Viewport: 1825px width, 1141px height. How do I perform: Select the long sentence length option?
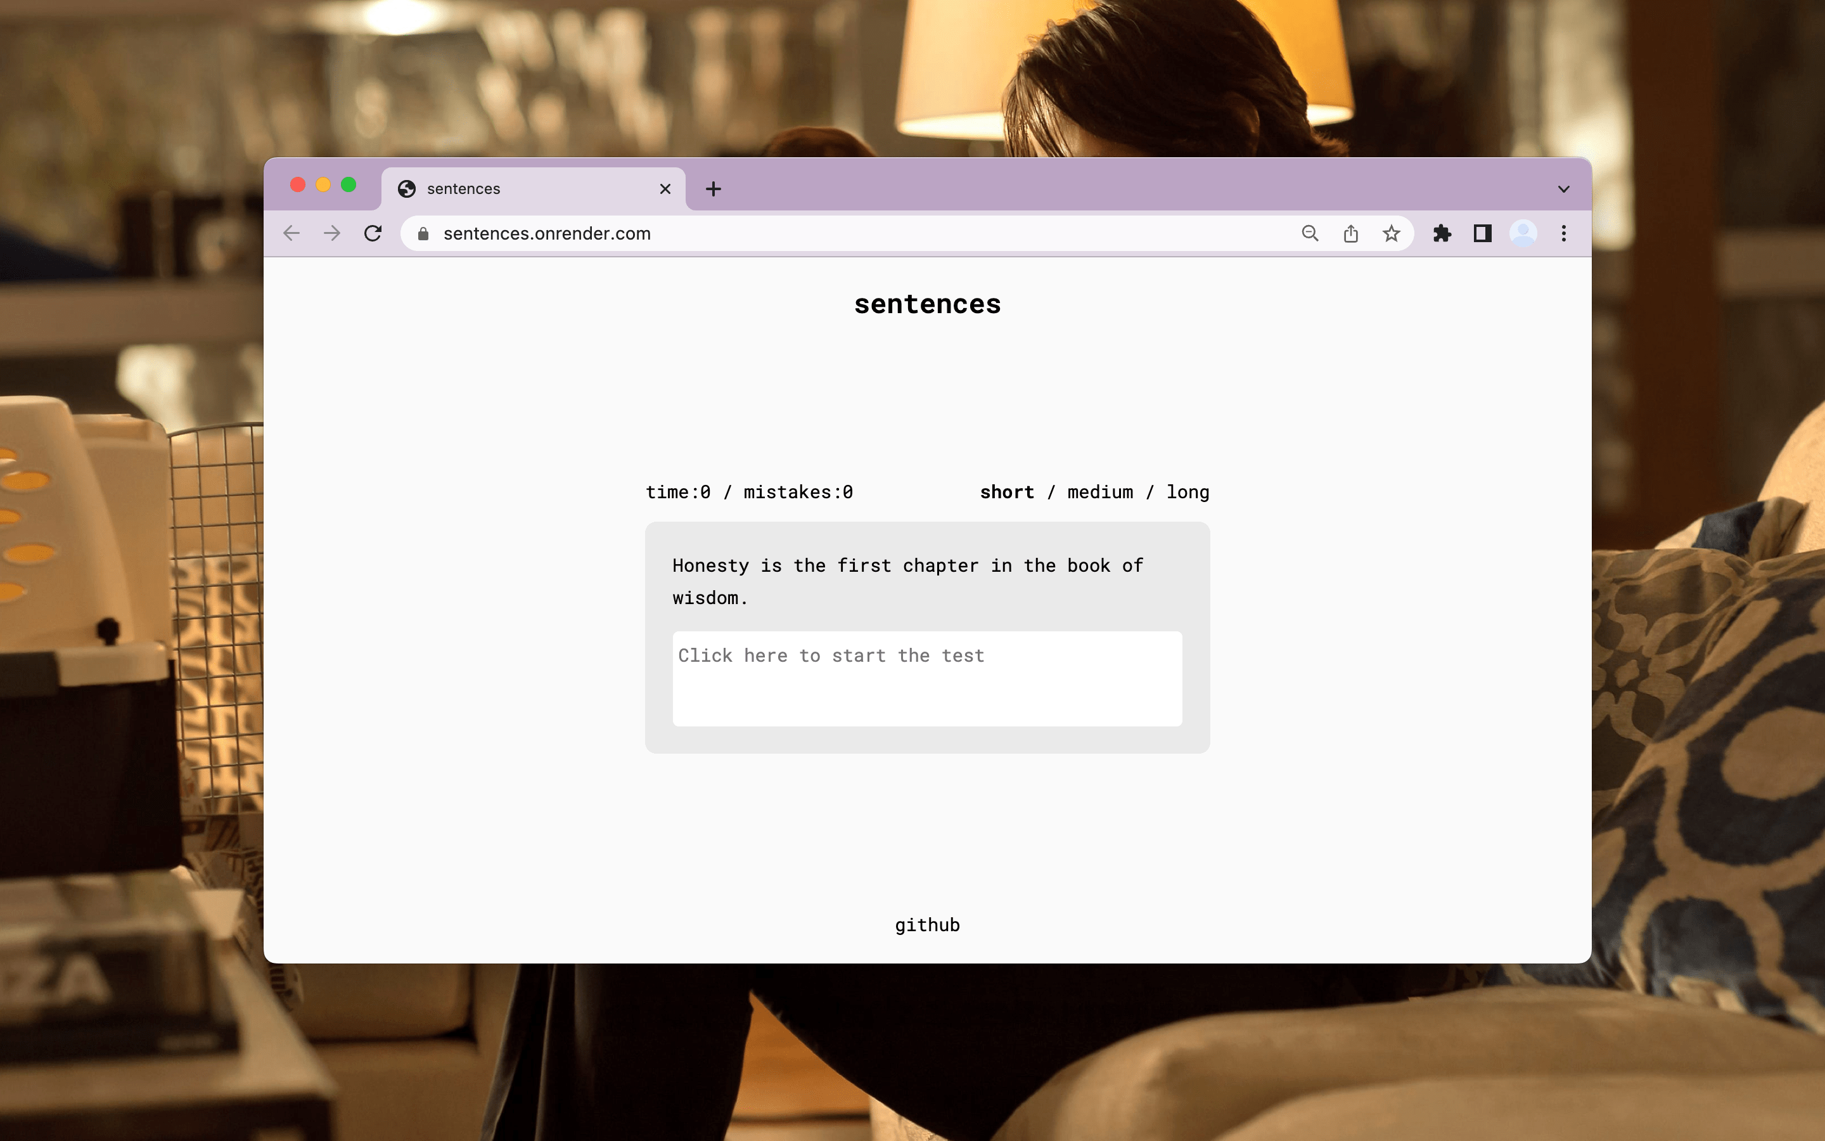[1188, 491]
